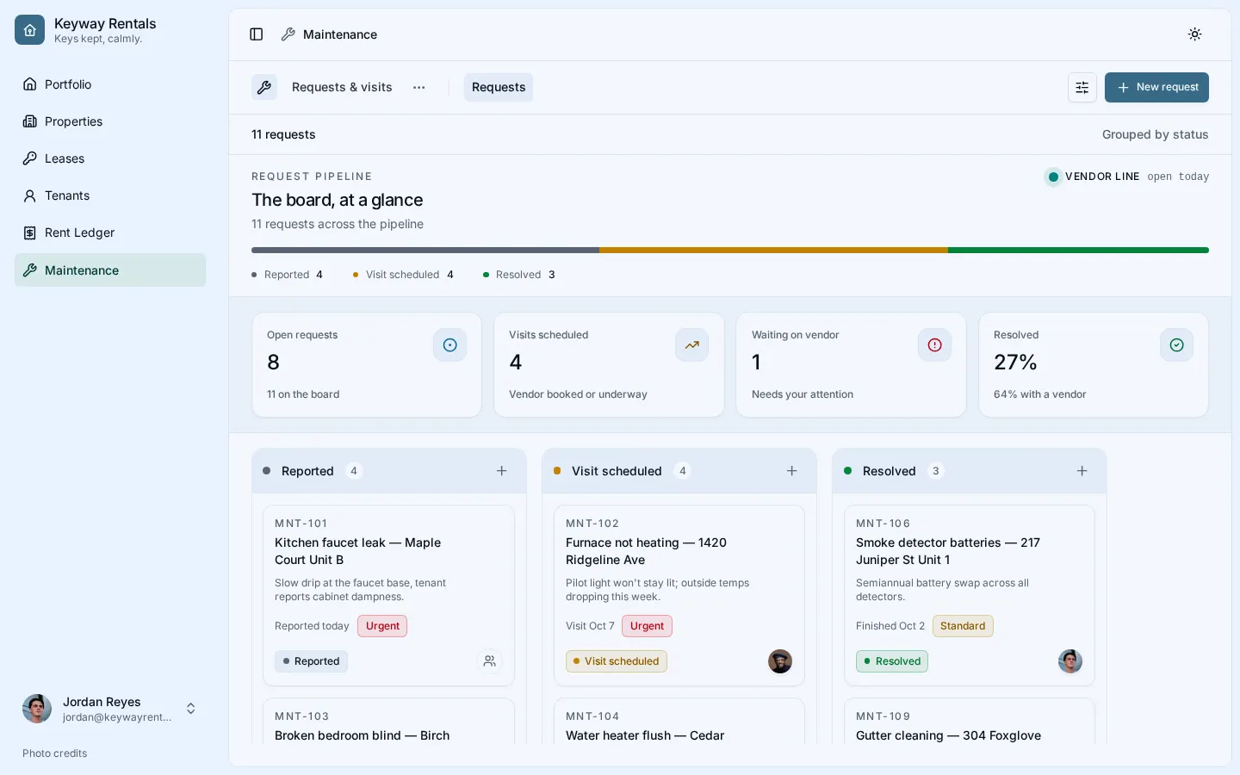Expand the Jordan Reyes account switcher
Image resolution: width=1240 pixels, height=775 pixels.
coord(191,709)
